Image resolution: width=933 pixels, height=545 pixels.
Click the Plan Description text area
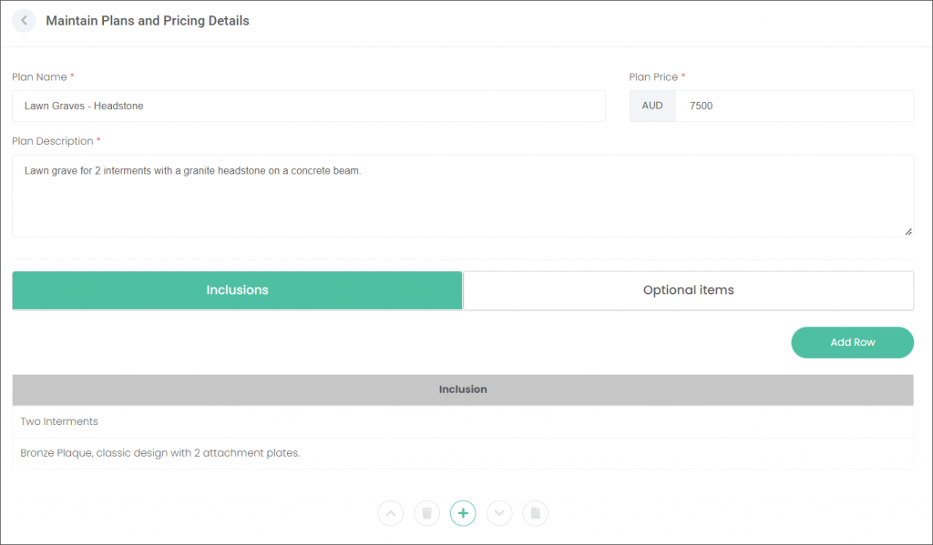[463, 197]
